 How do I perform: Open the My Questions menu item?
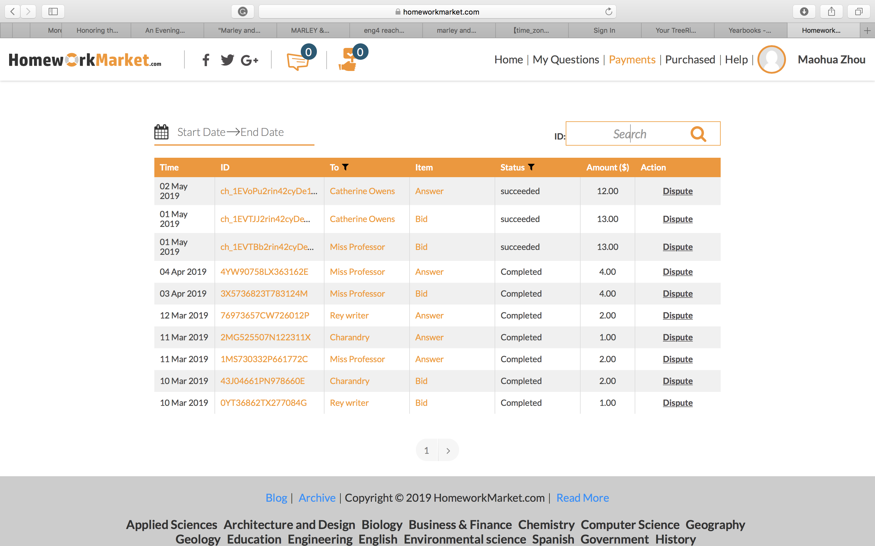(x=565, y=59)
